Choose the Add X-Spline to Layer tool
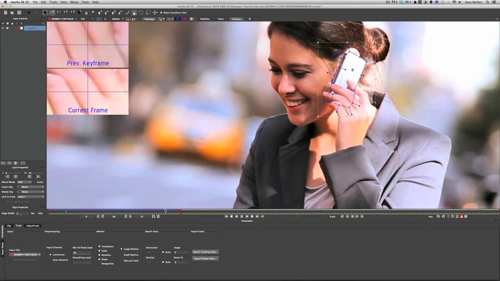Image resolution: width=500 pixels, height=281 pixels. 107,12
